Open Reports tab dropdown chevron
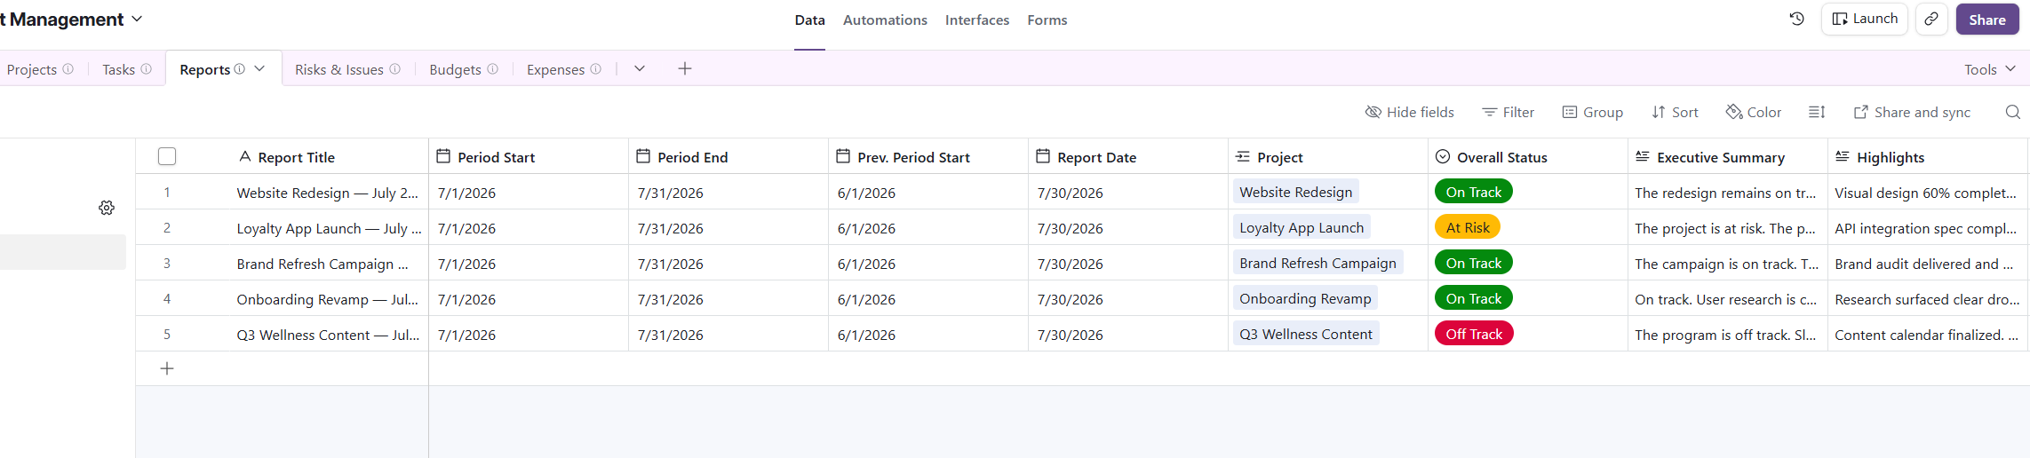The width and height of the screenshot is (2030, 458). click(259, 68)
